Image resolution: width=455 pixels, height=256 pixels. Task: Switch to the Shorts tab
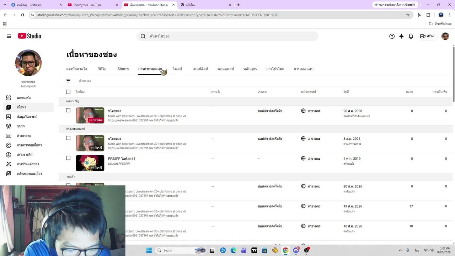(123, 69)
